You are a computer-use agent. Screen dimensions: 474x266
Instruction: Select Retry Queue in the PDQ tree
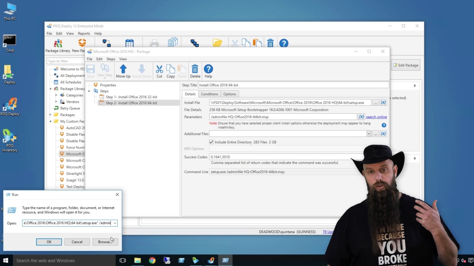pos(70,108)
